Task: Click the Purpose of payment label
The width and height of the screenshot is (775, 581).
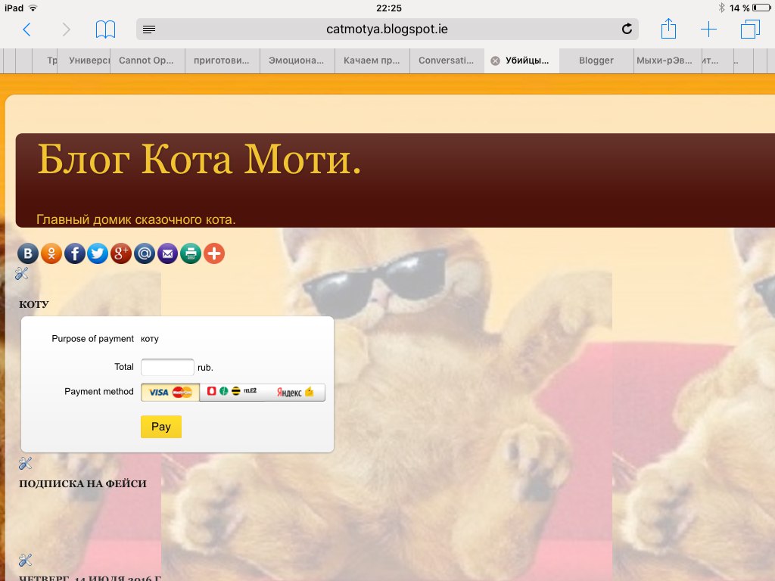Action: pos(93,339)
